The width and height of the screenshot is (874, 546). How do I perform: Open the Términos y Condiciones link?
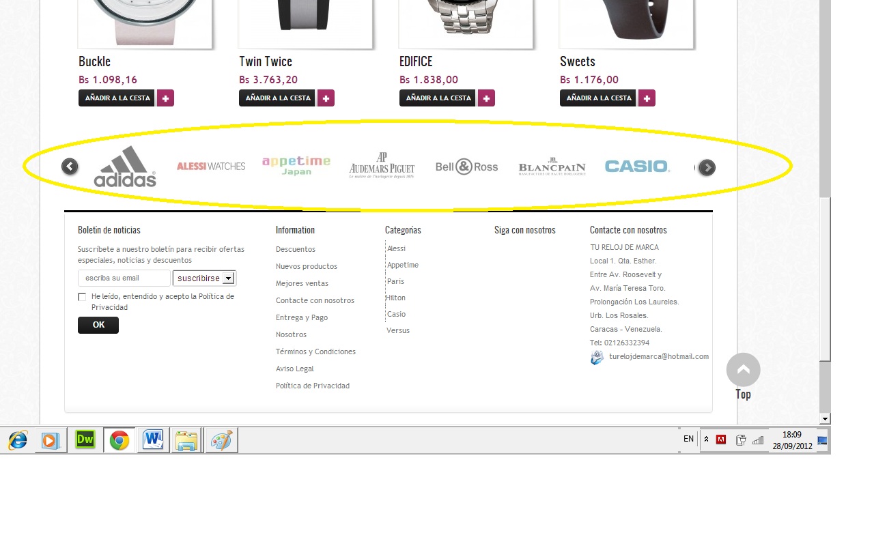315,351
